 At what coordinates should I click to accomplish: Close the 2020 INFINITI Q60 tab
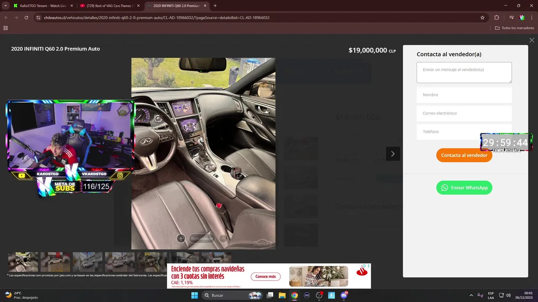pyautogui.click(x=205, y=6)
